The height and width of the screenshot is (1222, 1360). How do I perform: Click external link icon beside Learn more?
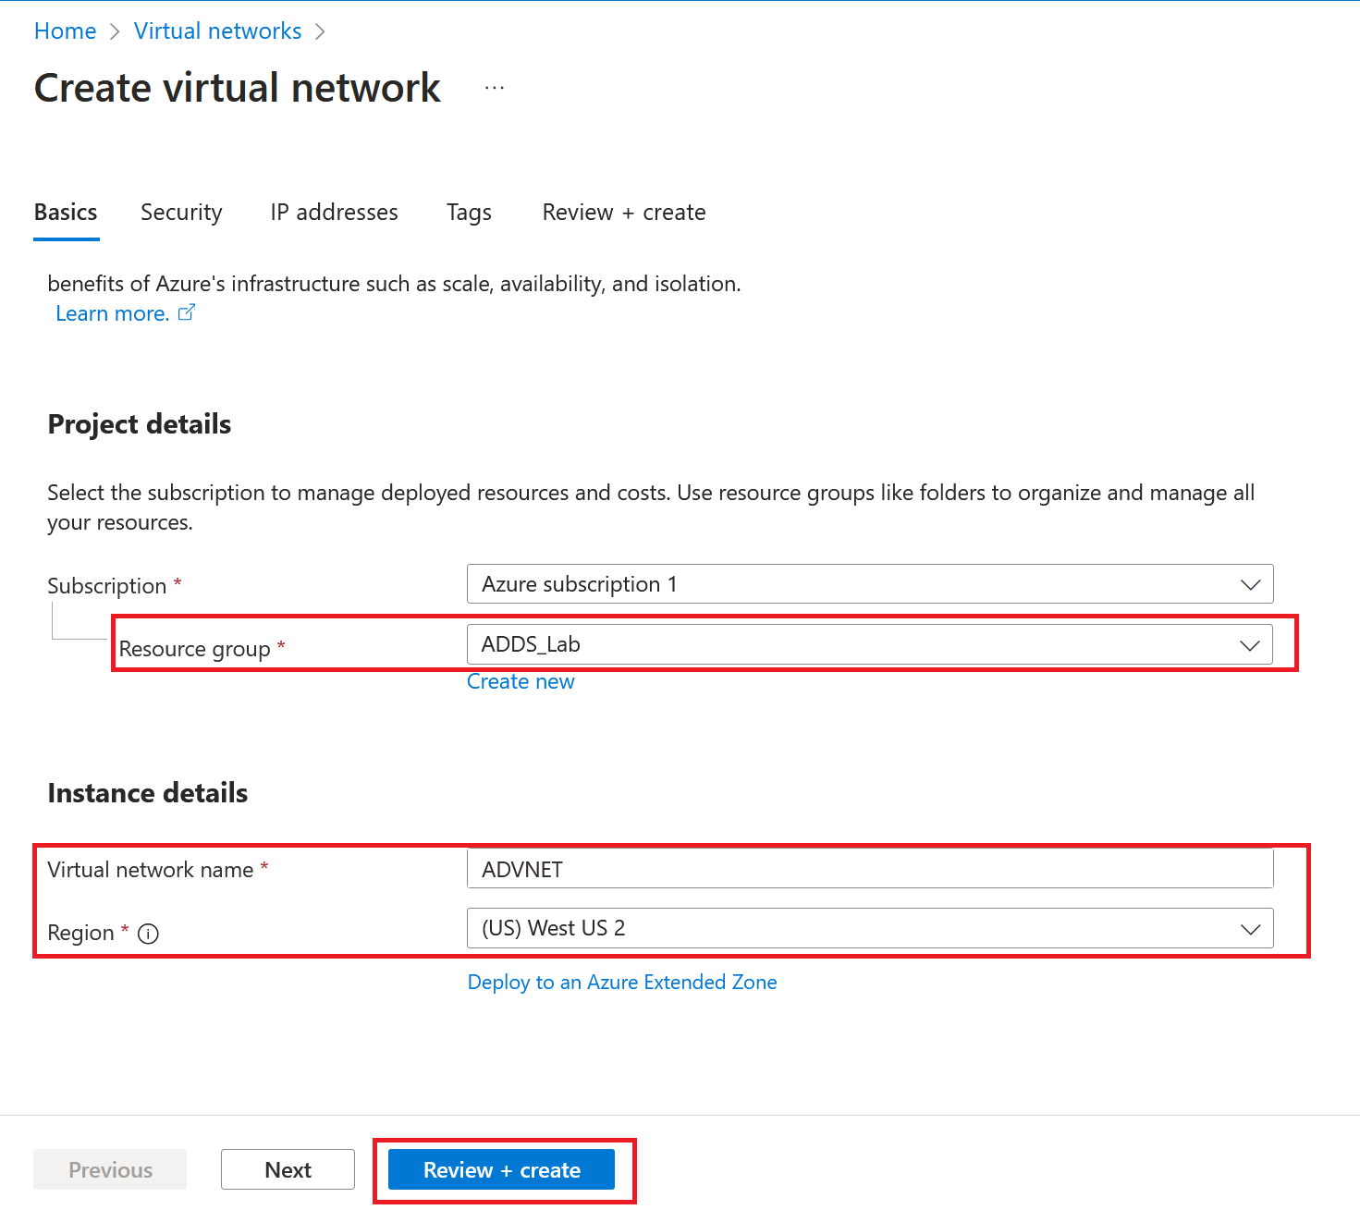(x=187, y=312)
